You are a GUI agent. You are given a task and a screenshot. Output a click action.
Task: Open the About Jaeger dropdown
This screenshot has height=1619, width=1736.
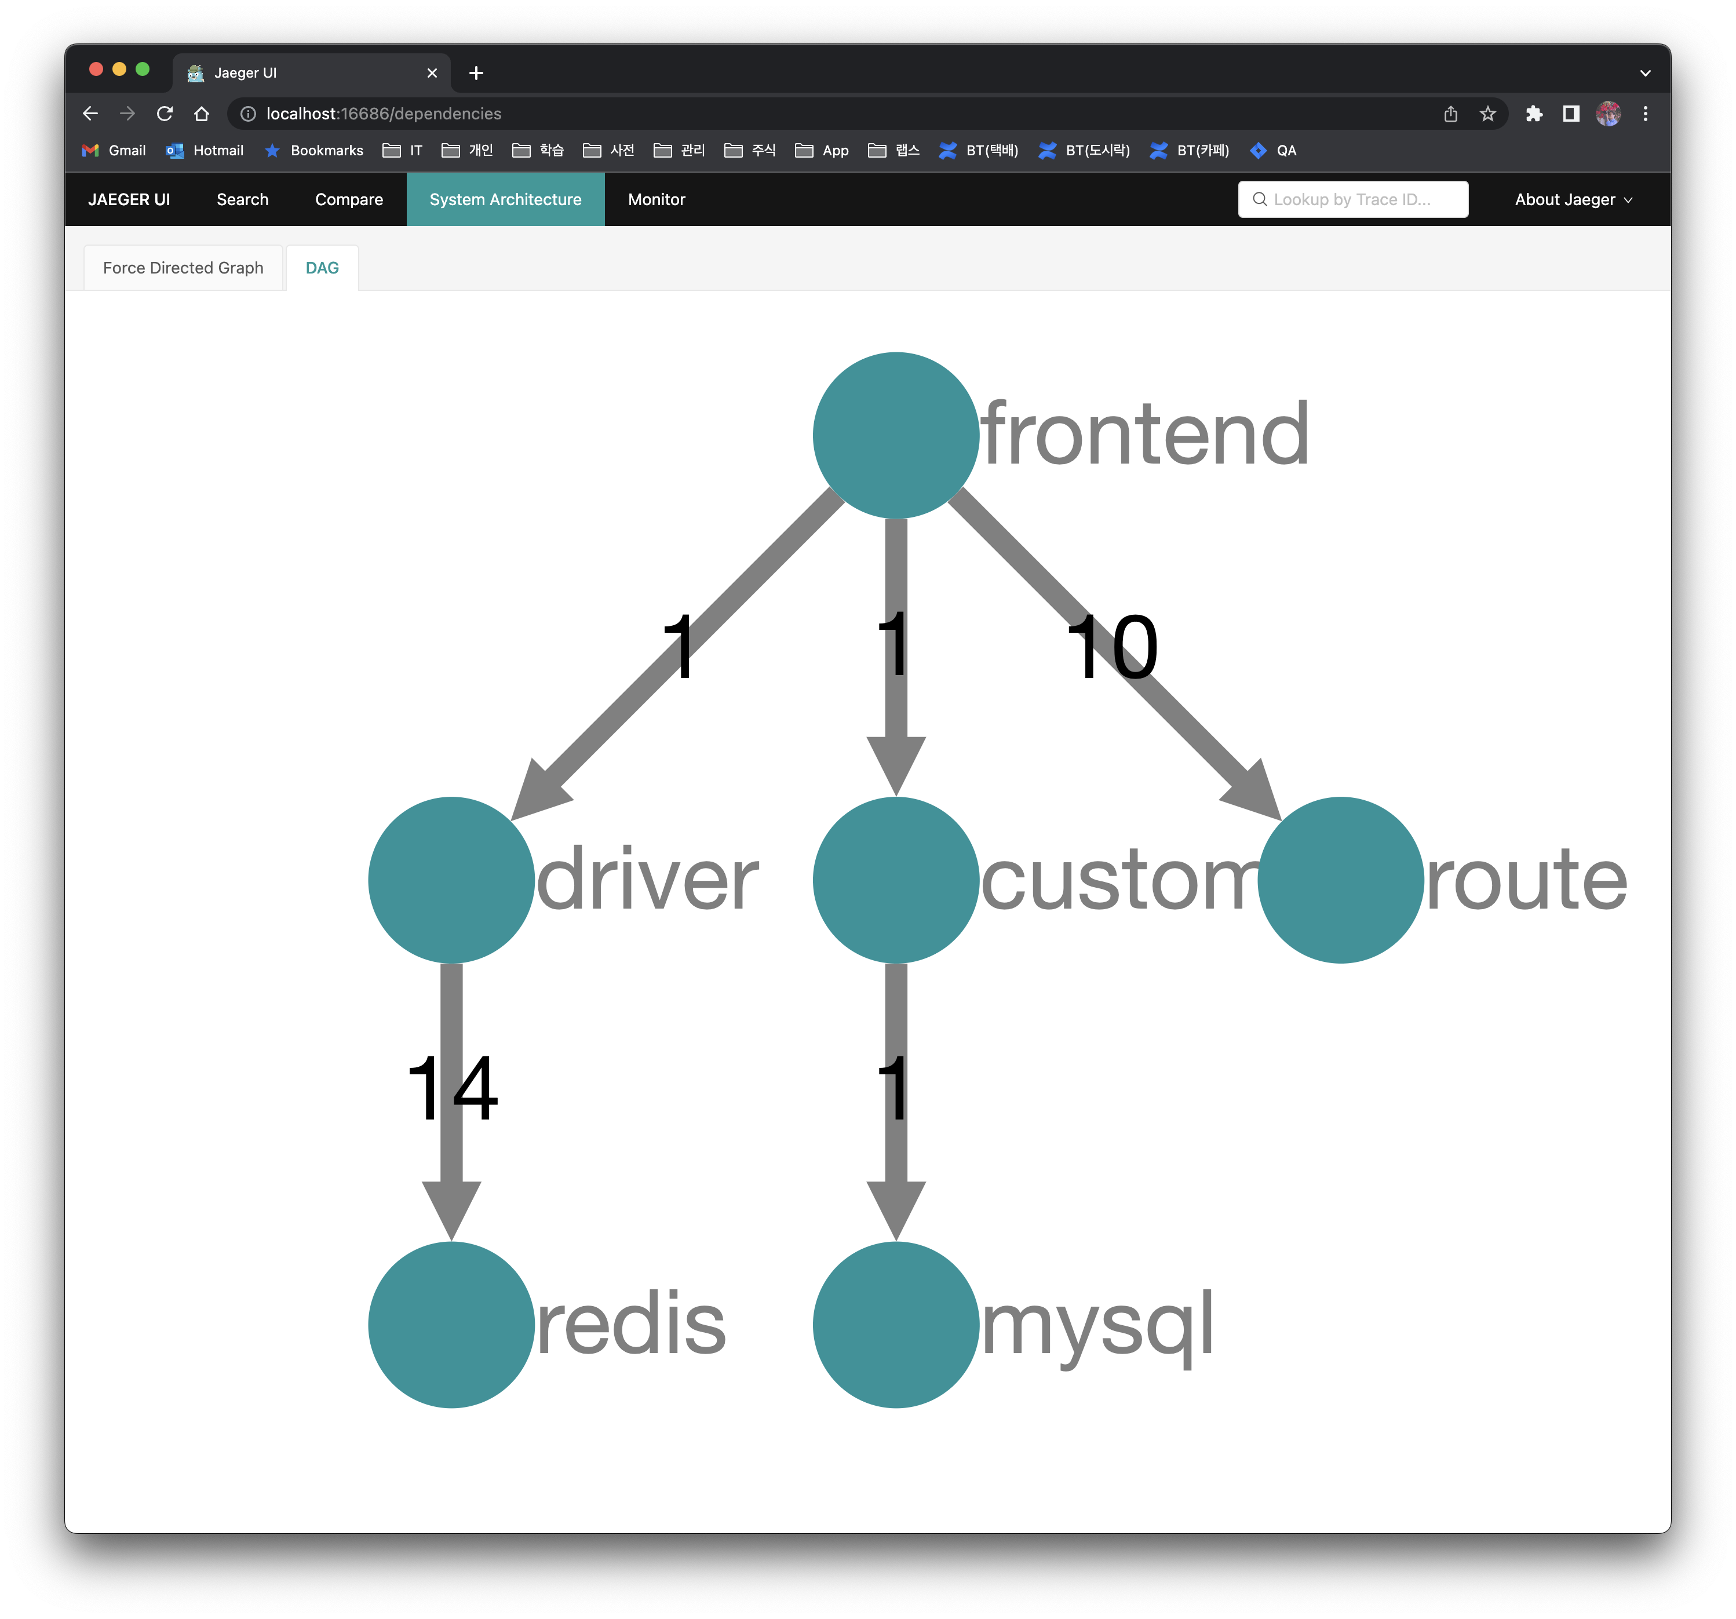[1571, 199]
